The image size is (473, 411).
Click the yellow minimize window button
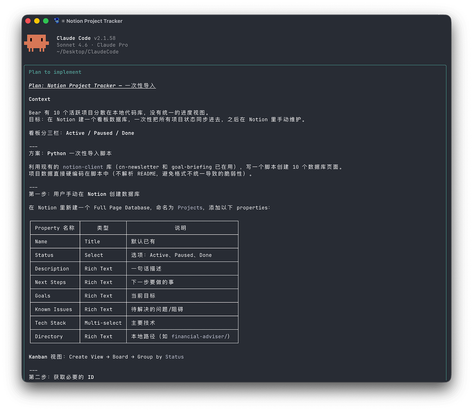[37, 21]
